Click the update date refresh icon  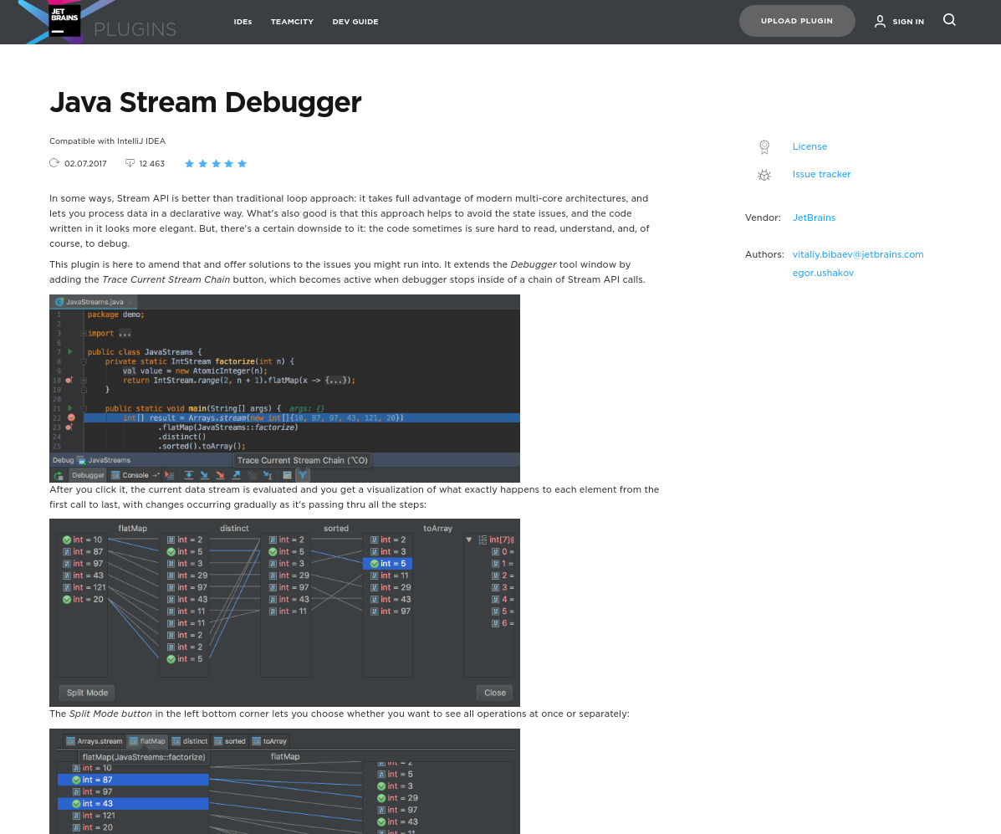54,163
